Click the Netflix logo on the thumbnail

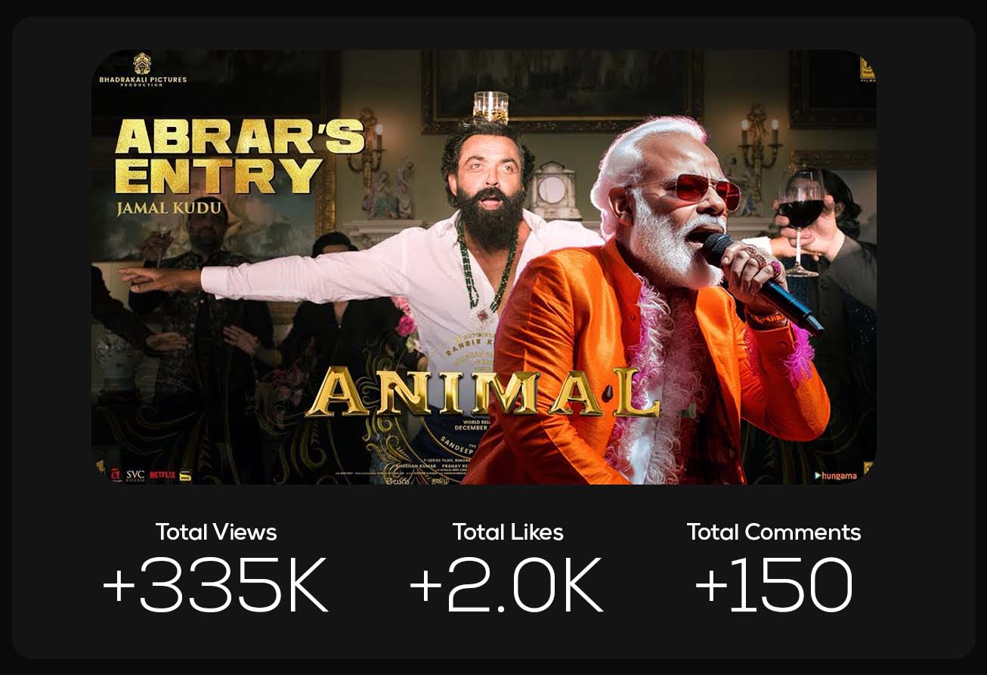tap(162, 475)
